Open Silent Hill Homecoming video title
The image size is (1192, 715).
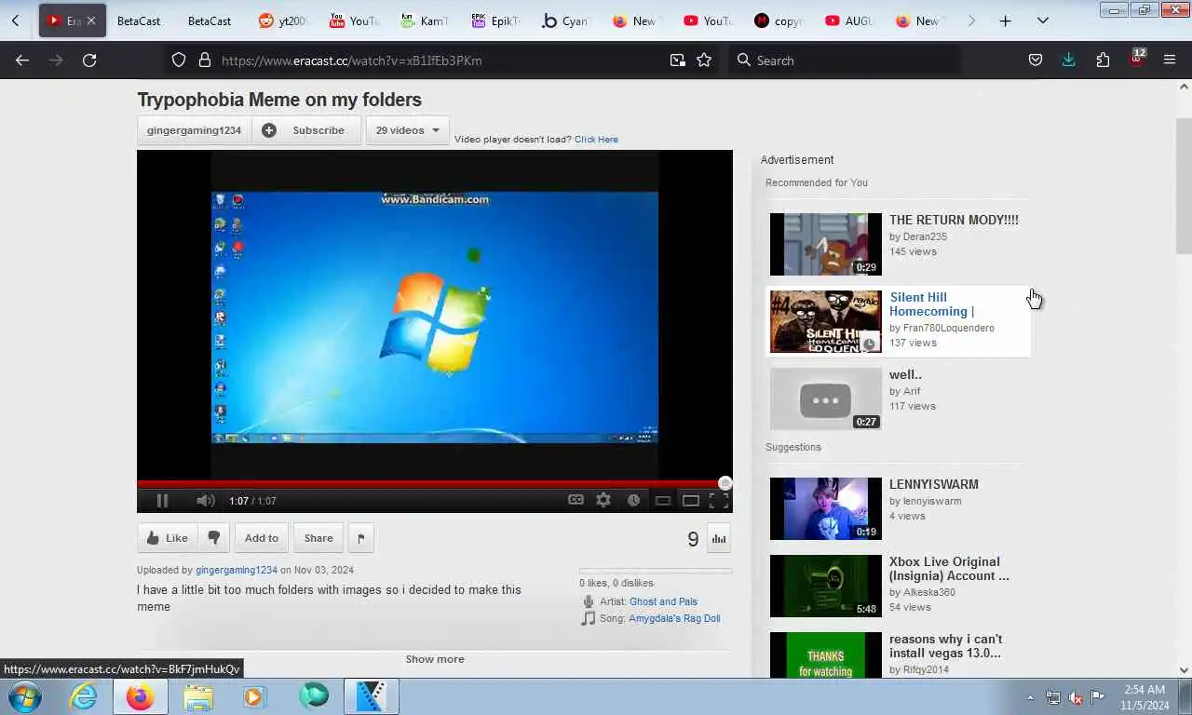tap(931, 304)
